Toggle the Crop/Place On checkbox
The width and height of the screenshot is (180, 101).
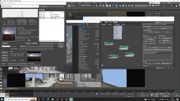(144, 37)
